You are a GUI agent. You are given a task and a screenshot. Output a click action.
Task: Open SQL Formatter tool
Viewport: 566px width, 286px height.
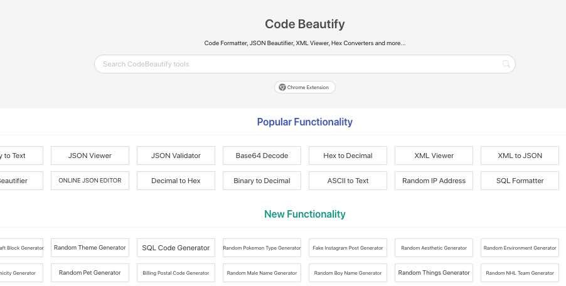coord(520,181)
